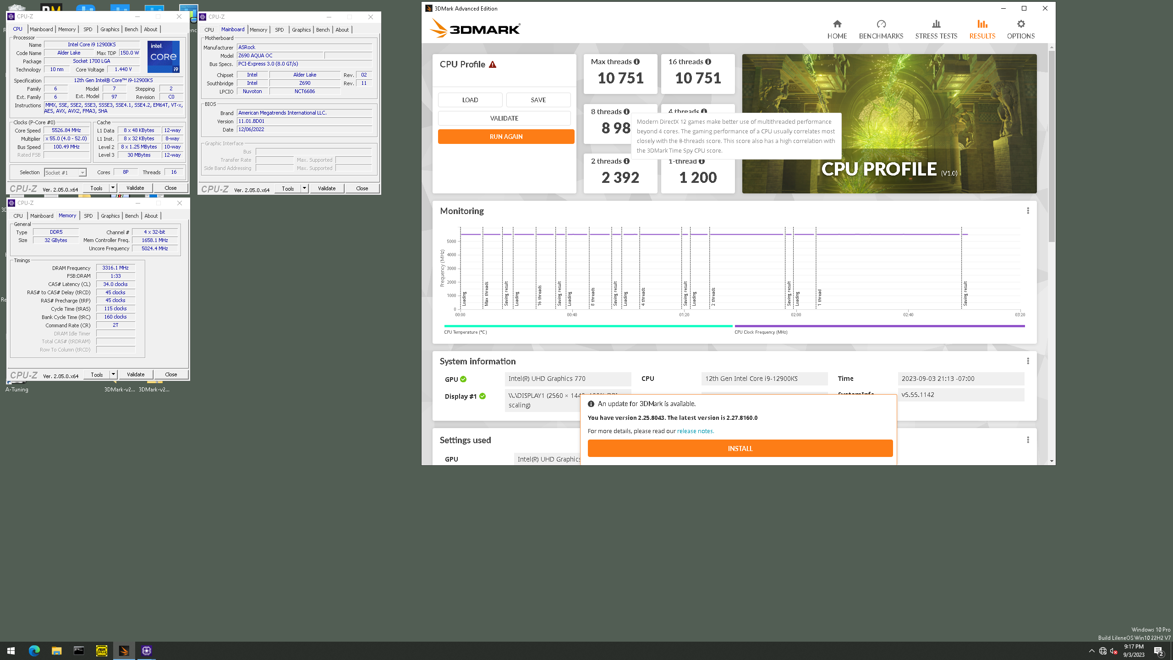
Task: Click the 1-thread info icon
Action: point(702,161)
